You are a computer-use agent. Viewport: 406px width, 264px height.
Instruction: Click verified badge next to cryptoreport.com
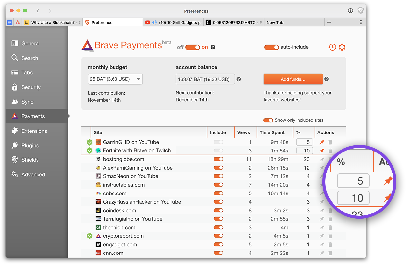click(x=89, y=236)
